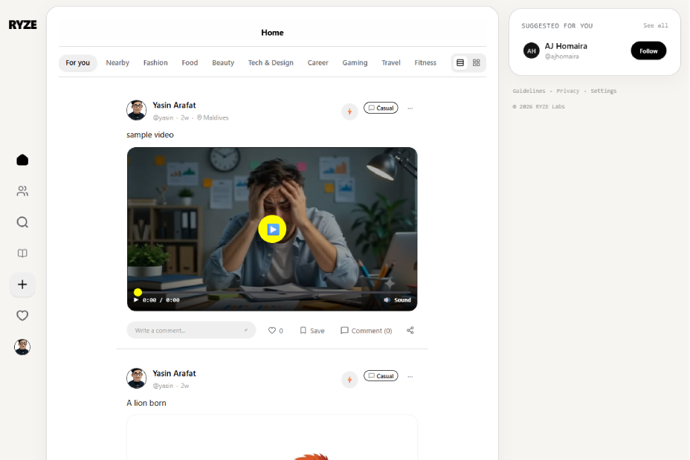The height and width of the screenshot is (460, 690).
Task: Select the Gaming tab
Action: click(355, 63)
